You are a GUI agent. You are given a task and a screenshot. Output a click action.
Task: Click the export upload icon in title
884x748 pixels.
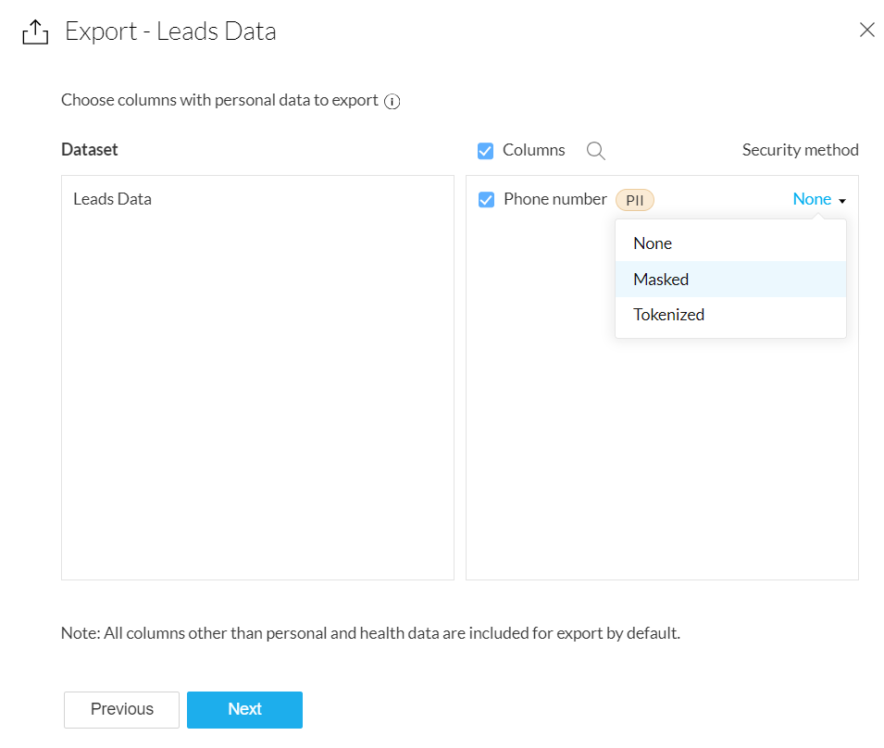(34, 32)
